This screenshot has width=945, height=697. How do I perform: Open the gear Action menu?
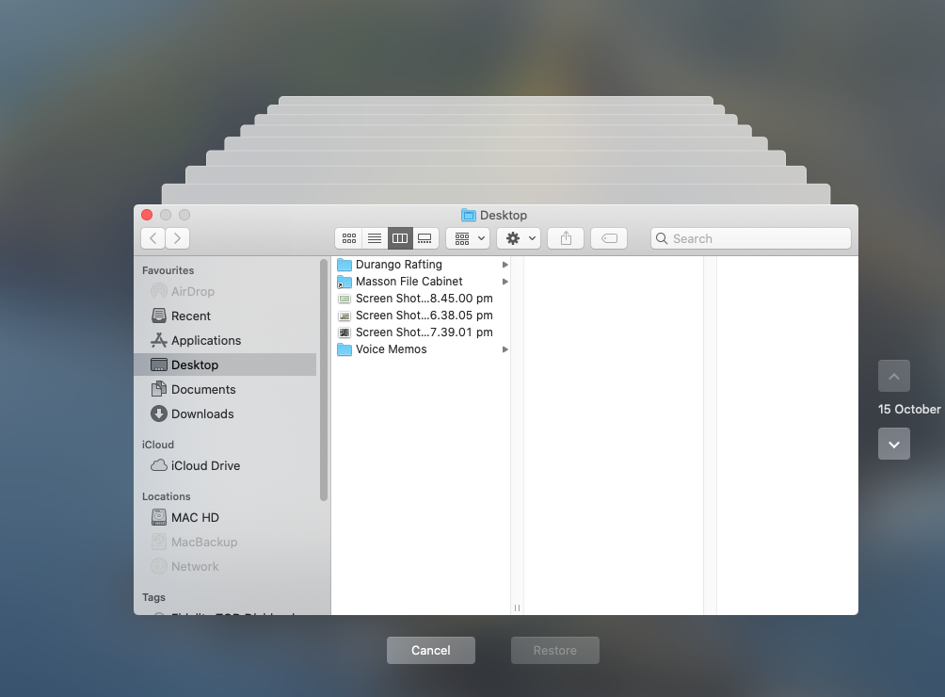click(x=519, y=238)
